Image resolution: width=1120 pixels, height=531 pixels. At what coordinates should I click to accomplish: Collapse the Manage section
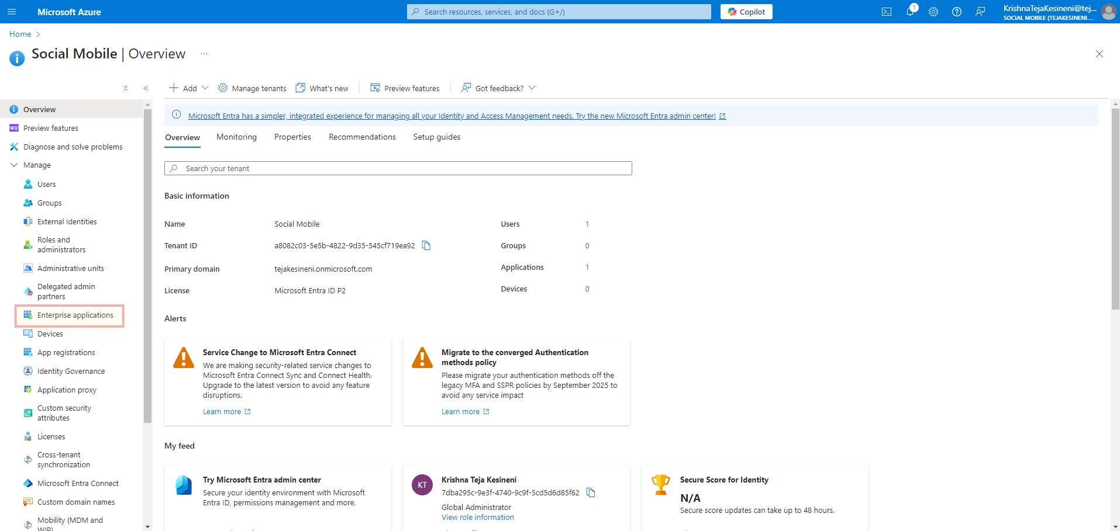click(14, 165)
